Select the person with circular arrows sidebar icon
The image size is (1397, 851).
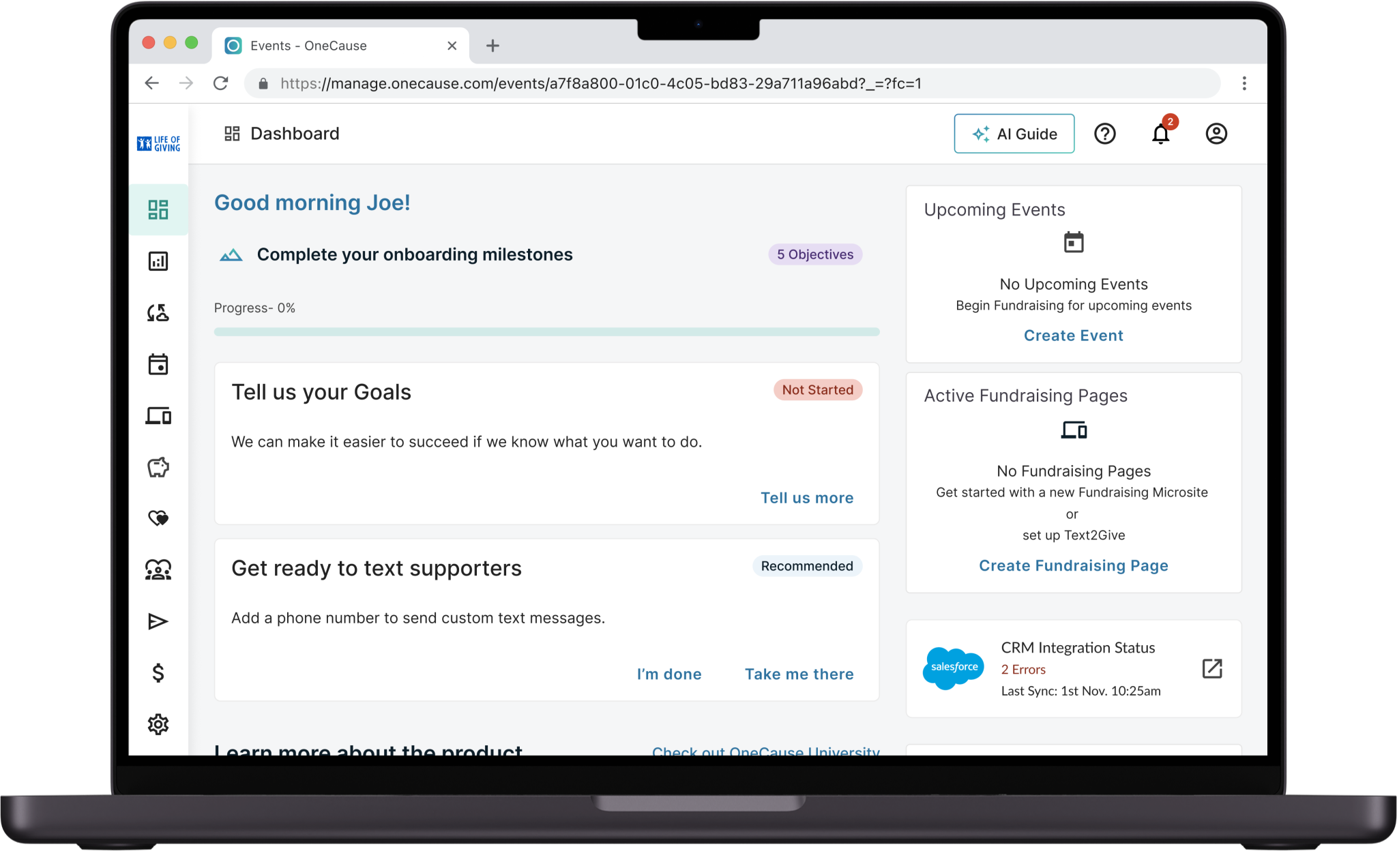[158, 313]
